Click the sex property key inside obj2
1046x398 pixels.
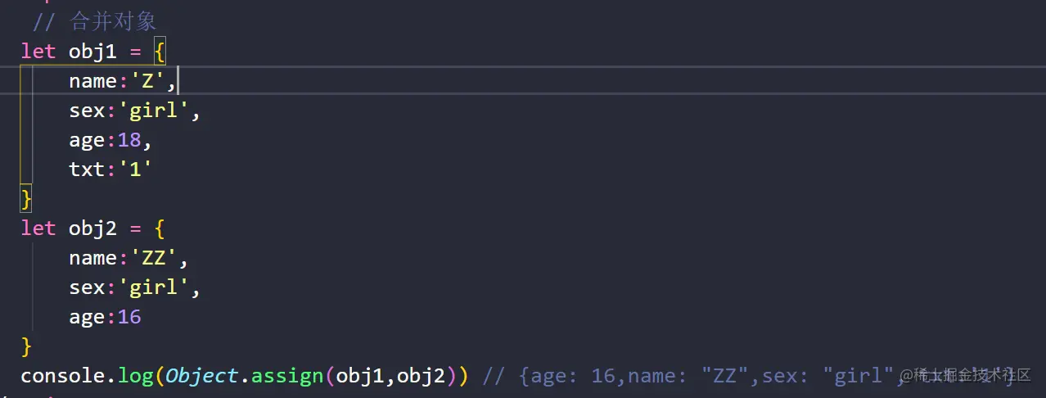point(87,287)
